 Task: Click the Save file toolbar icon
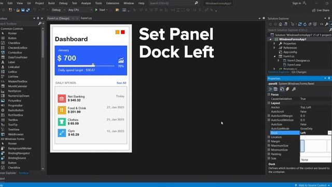23,10
